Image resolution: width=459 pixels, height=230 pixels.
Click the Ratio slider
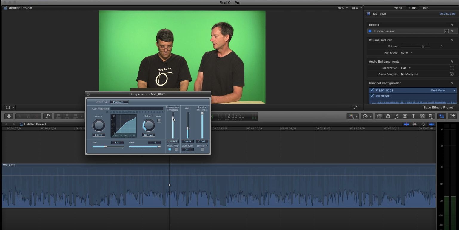(x=108, y=147)
